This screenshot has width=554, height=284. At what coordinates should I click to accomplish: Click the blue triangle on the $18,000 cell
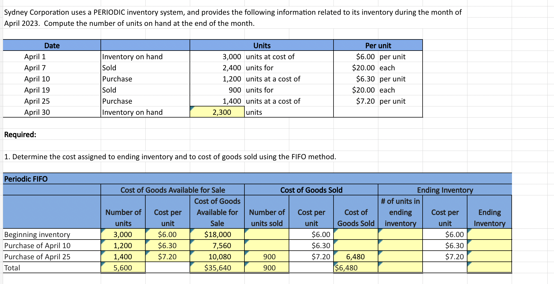click(192, 231)
